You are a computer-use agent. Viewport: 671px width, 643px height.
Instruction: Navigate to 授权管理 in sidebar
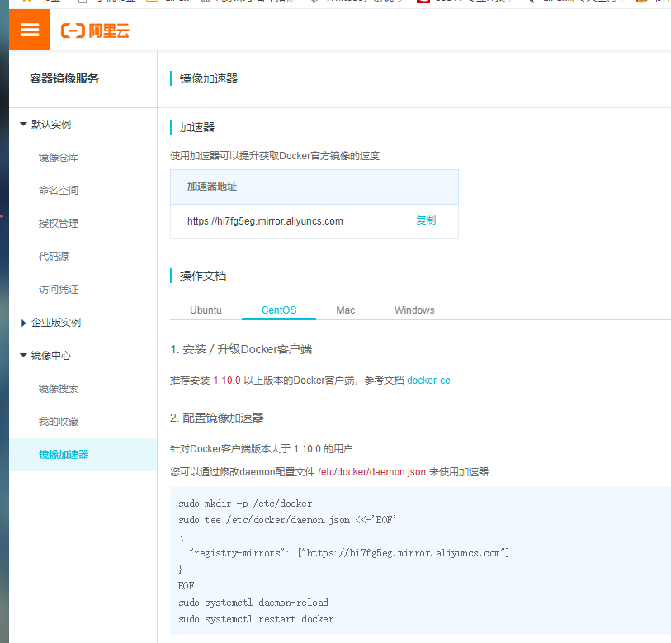(x=57, y=223)
